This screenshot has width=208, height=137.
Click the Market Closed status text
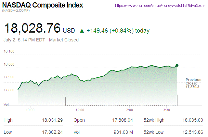64,40
